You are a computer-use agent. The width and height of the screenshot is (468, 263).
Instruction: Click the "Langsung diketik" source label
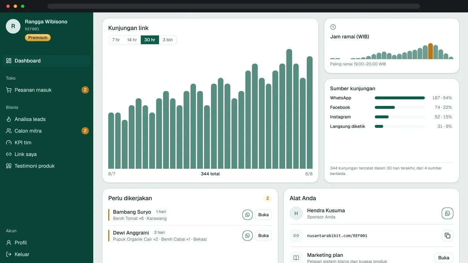pyautogui.click(x=348, y=126)
